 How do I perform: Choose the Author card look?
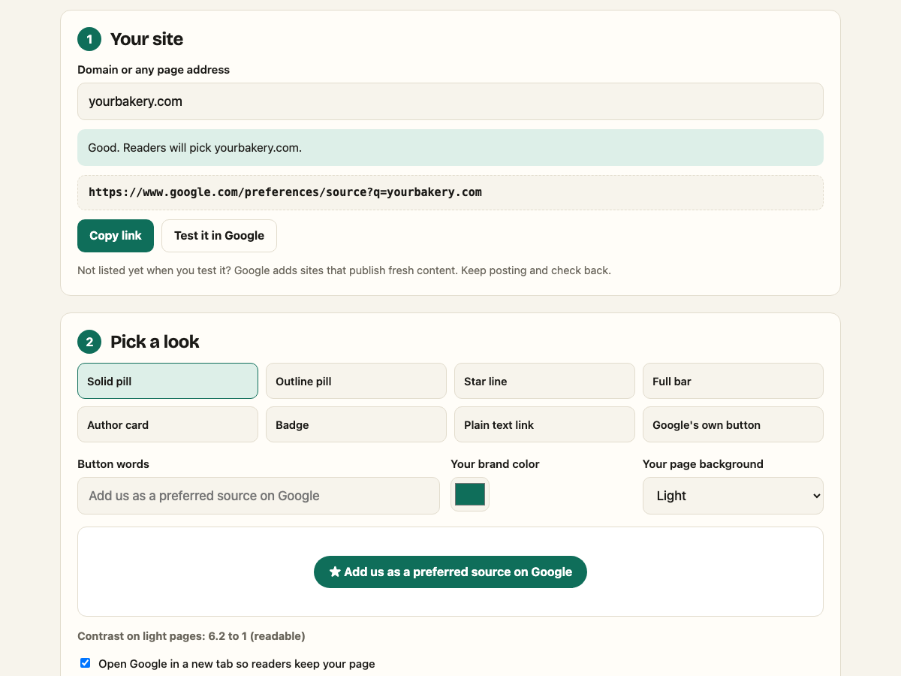click(167, 424)
